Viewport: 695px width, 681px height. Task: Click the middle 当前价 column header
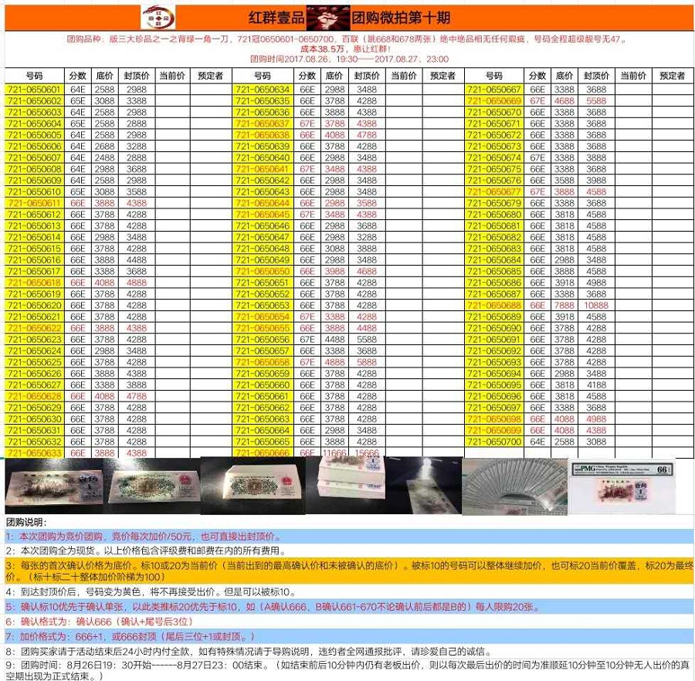(x=402, y=76)
